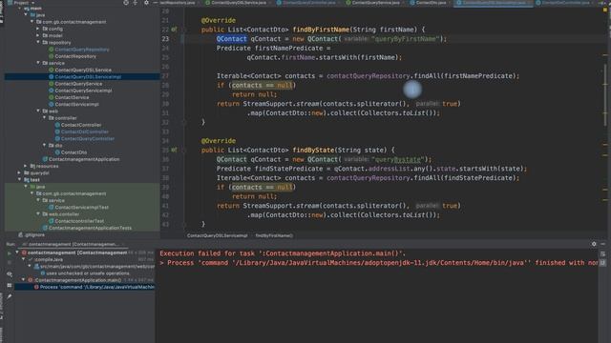Select the Process 'command' error row

[85, 287]
